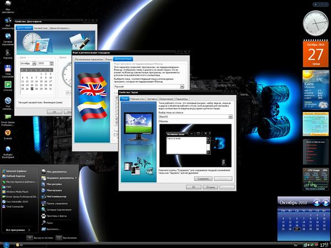
Task: Switch to the Рабочий стол tab
Action: tap(137, 99)
